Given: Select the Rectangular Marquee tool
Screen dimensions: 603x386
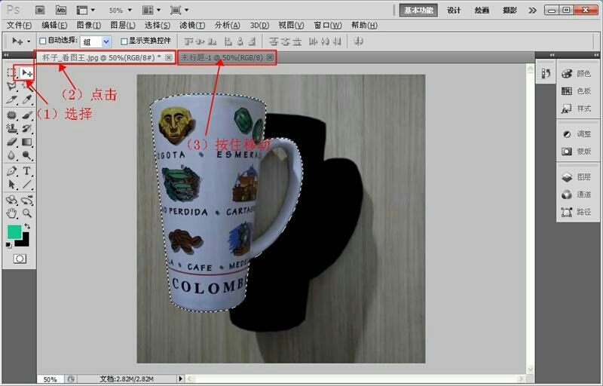Looking at the screenshot, I should (x=11, y=72).
